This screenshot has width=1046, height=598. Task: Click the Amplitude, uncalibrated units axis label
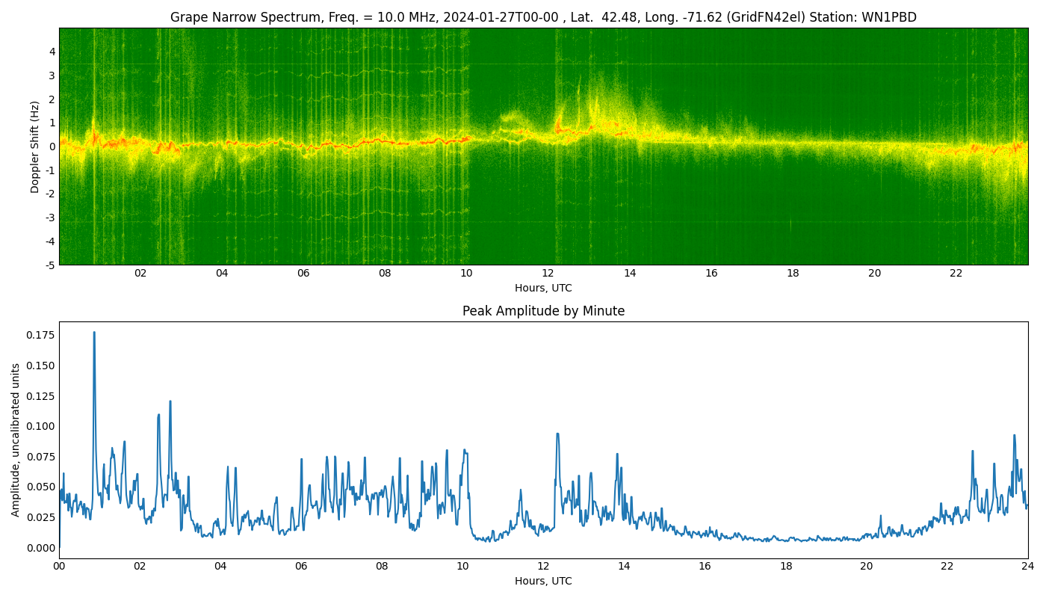(x=16, y=440)
